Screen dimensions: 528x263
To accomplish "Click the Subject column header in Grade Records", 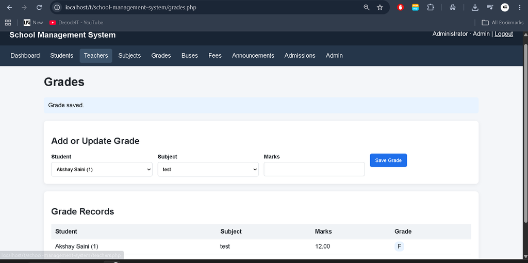I will tap(231, 232).
